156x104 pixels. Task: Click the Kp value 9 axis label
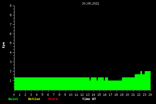[11, 6]
